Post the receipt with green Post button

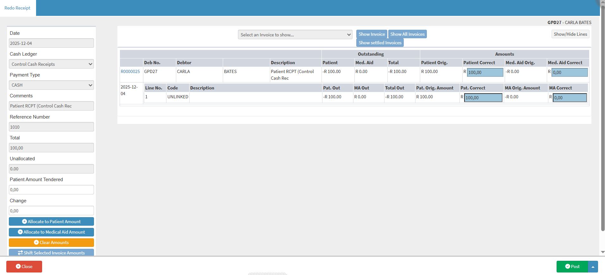click(572, 266)
